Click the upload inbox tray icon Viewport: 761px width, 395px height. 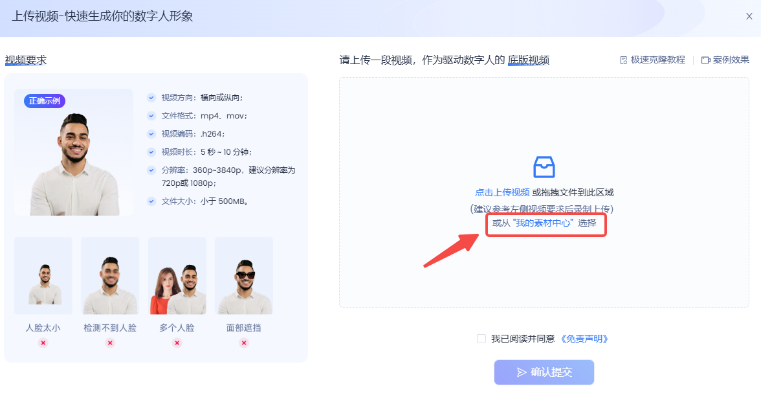544,167
